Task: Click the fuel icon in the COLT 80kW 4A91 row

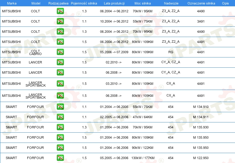Action: pyautogui.click(x=60, y=42)
